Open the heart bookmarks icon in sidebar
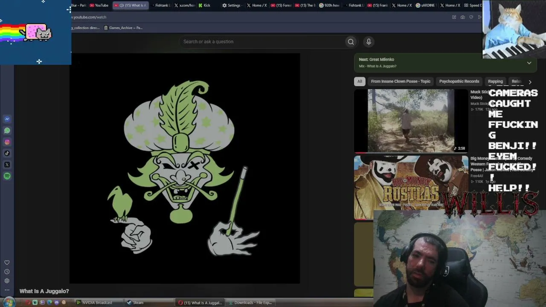 (7, 263)
